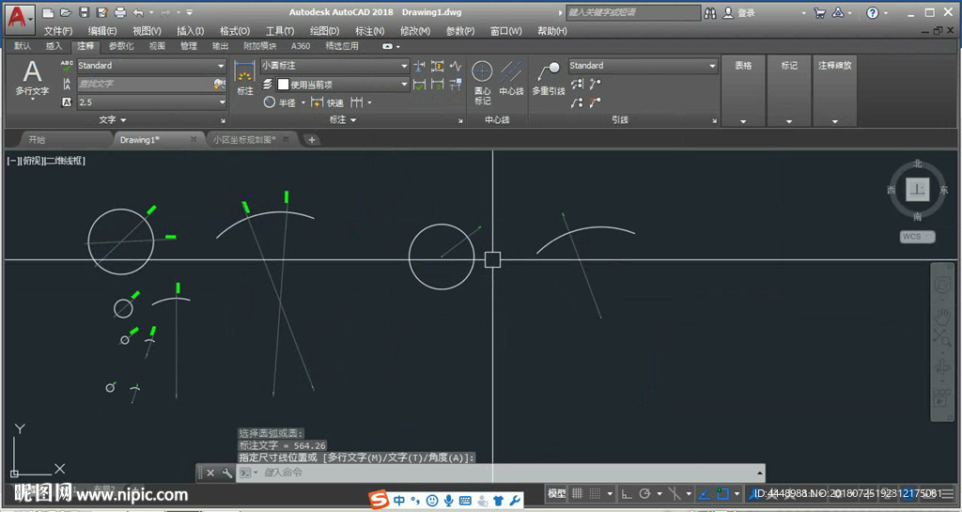This screenshot has width=962, height=512.
Task: Click the Multileader (多重引线) tool
Action: 549,79
